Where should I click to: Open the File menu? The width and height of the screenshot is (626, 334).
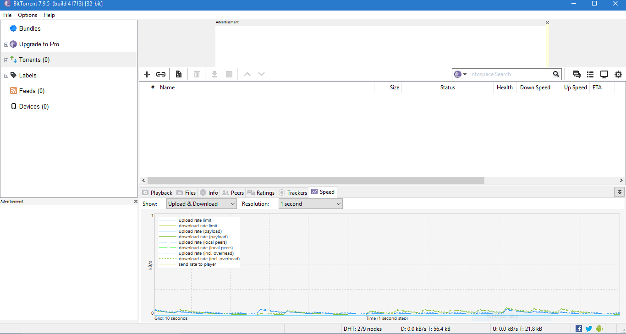(7, 15)
